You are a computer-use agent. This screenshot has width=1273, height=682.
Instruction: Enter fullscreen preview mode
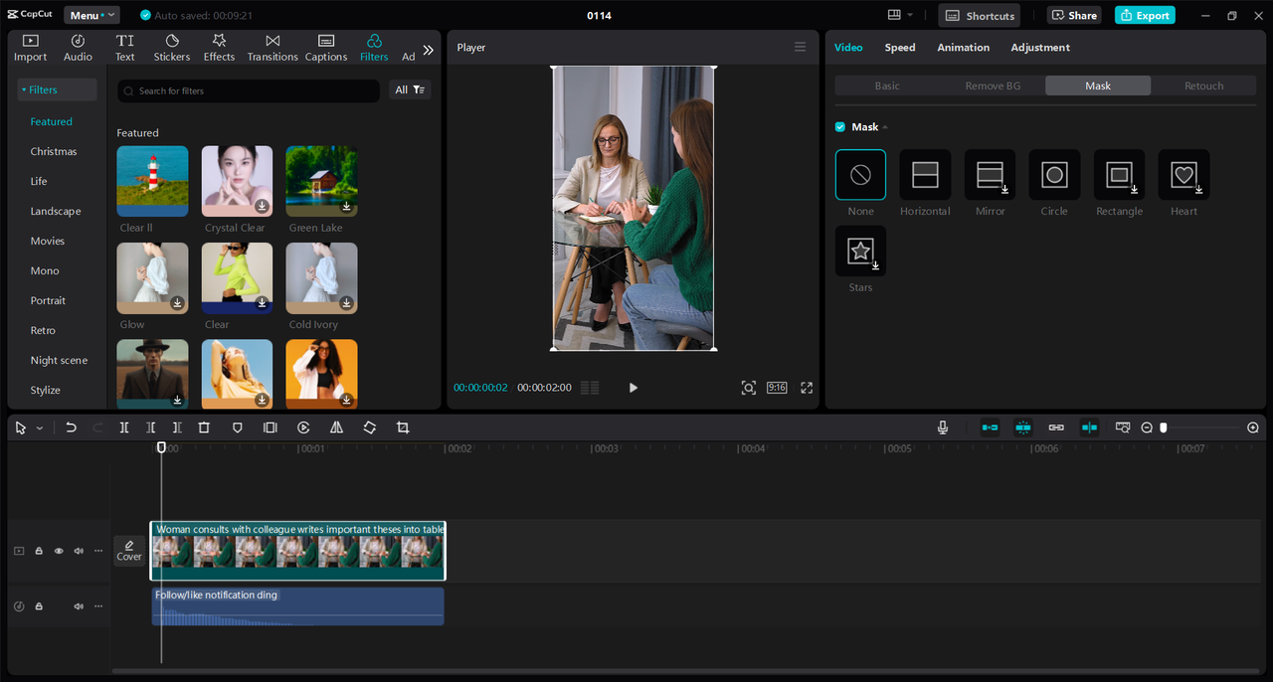[x=807, y=388]
